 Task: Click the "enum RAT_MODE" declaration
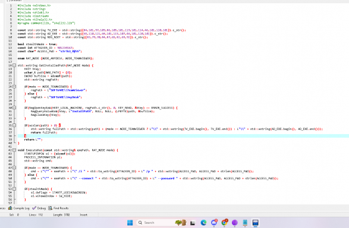(56, 58)
